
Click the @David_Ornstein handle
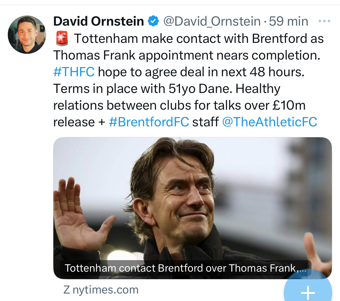click(x=212, y=21)
